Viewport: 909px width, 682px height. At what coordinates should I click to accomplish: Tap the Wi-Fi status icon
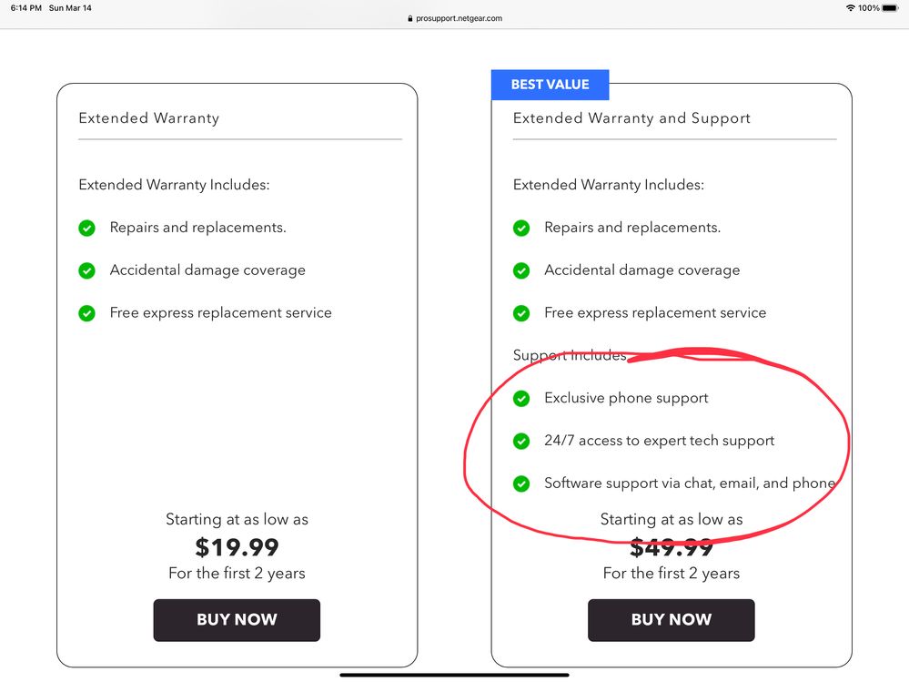[850, 7]
